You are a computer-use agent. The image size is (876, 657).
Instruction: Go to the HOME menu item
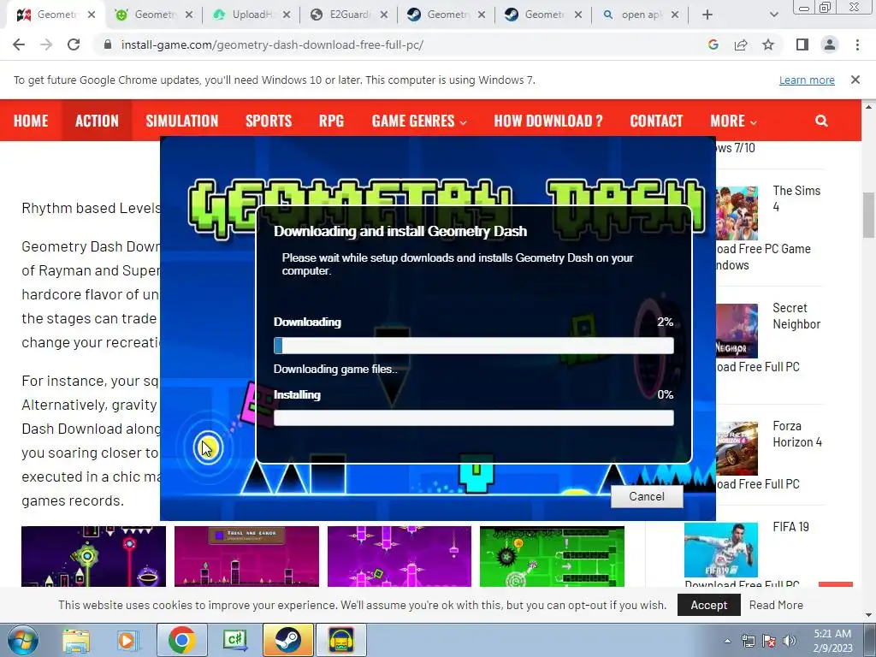(31, 121)
